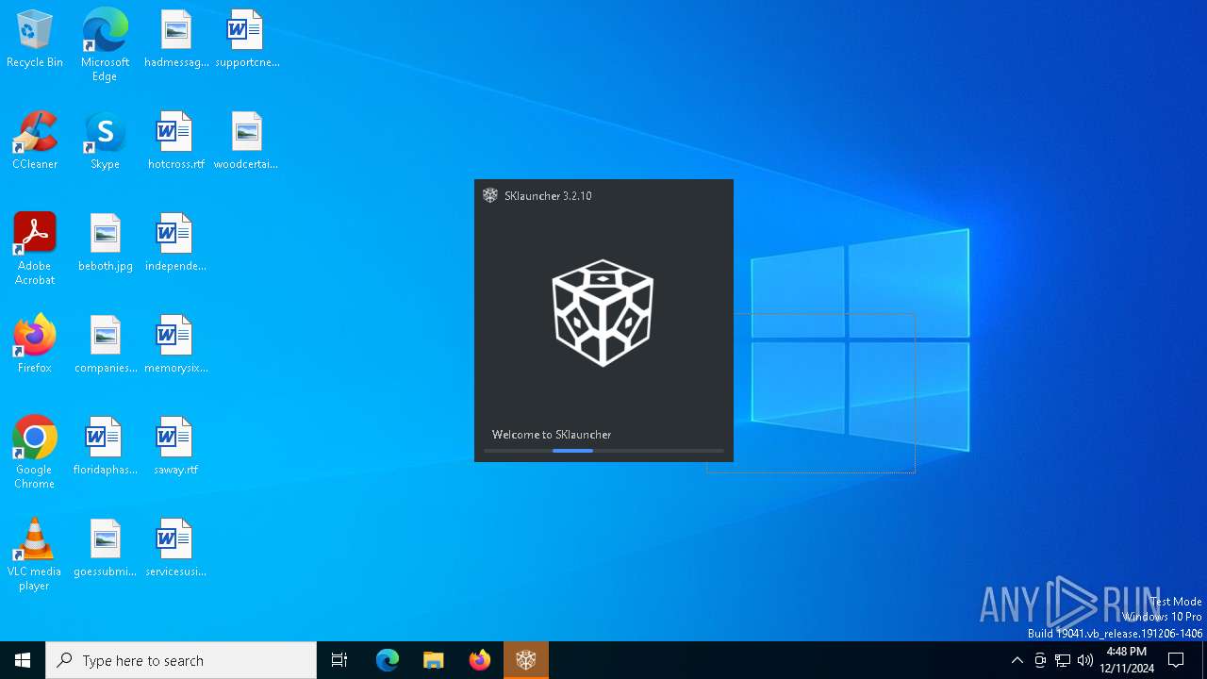Click the Meet Now tray icon
Viewport: 1207px width, 679px height.
(1040, 660)
